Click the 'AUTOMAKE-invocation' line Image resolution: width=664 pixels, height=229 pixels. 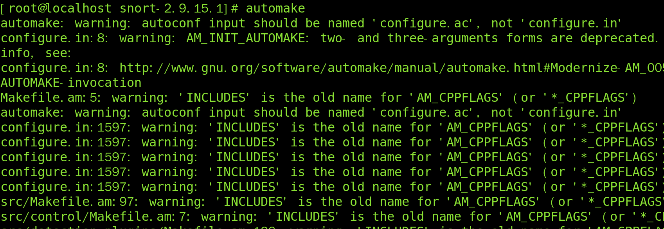click(71, 83)
